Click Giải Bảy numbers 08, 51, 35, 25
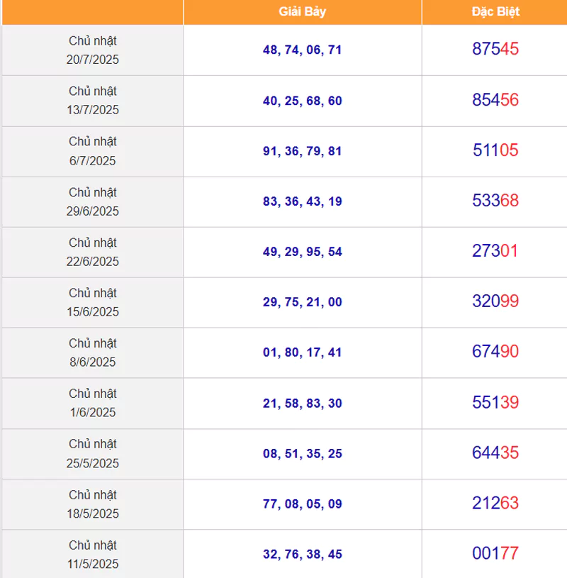 point(302,454)
